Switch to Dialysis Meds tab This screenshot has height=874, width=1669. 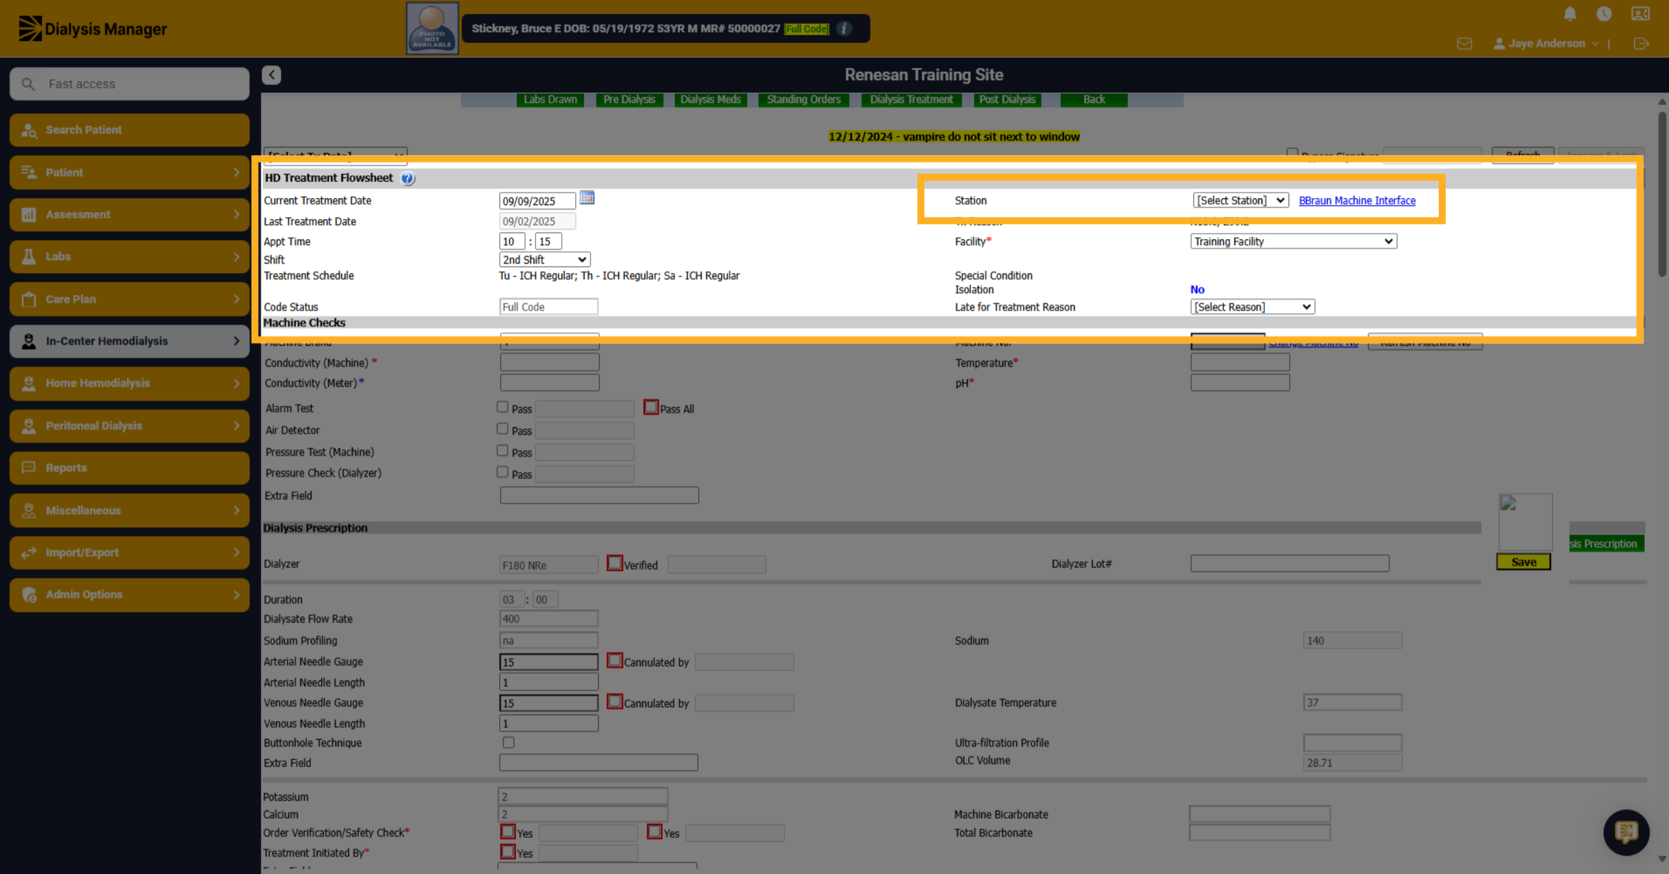coord(710,99)
